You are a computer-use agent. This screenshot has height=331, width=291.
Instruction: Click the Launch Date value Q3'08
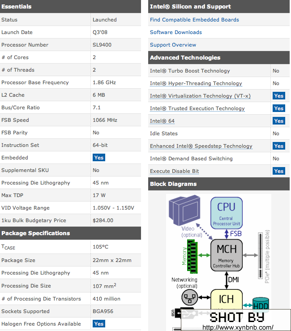coord(100,32)
